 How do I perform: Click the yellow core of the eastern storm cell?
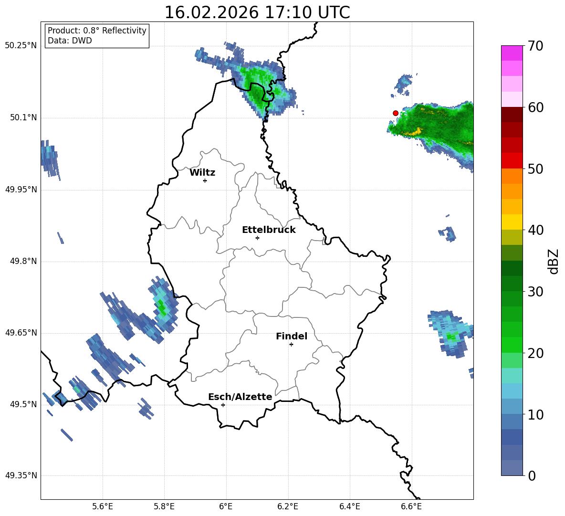(x=413, y=132)
